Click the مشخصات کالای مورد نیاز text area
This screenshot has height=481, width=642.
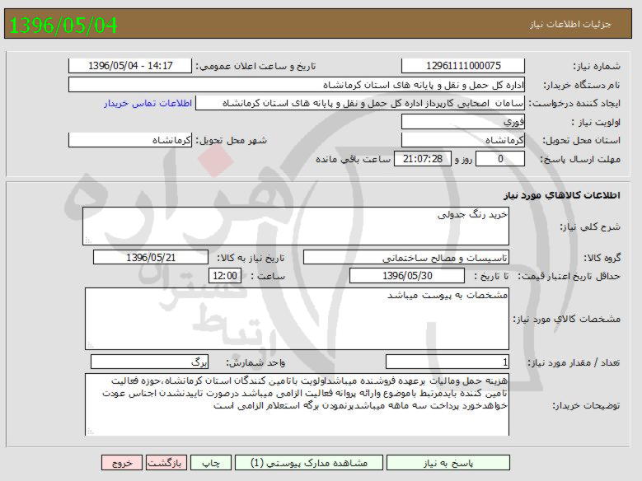[x=297, y=319]
